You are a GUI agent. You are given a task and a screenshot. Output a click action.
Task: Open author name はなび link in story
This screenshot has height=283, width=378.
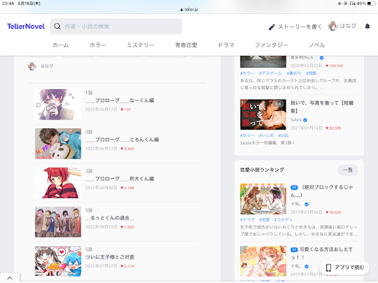(47, 66)
